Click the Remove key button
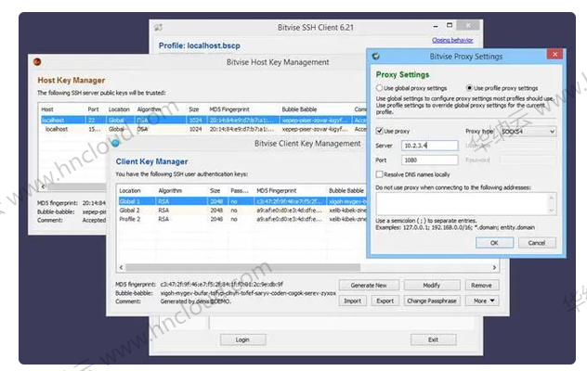This screenshot has height=371, width=587. (x=482, y=285)
